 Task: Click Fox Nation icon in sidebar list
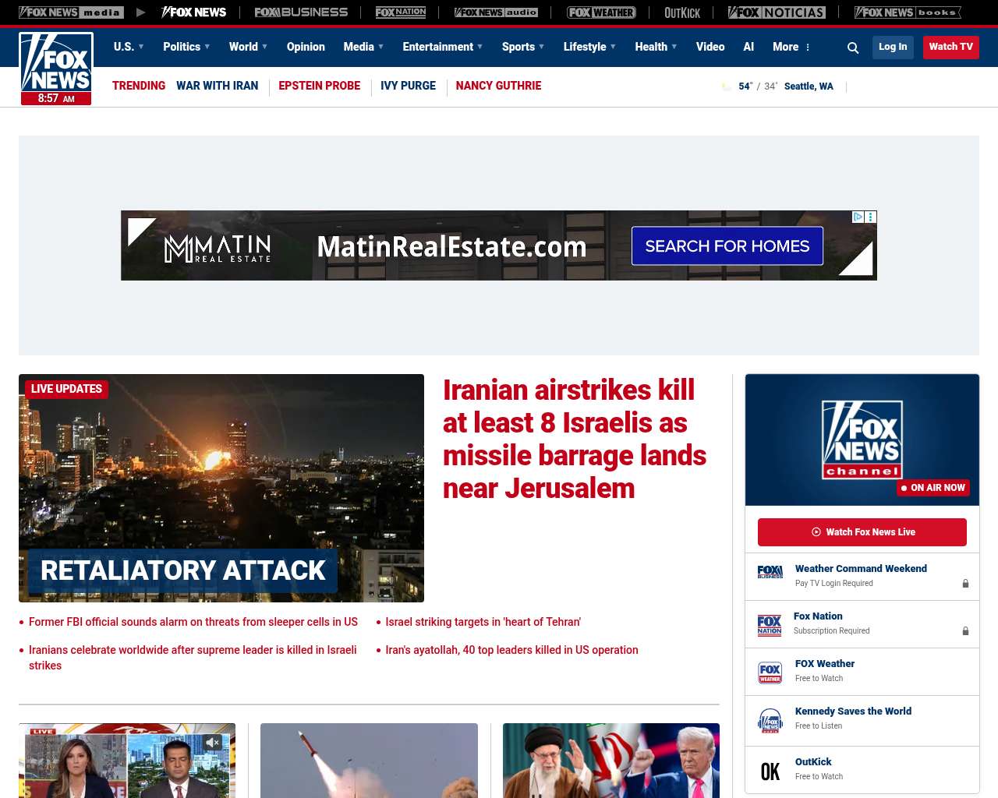point(770,625)
